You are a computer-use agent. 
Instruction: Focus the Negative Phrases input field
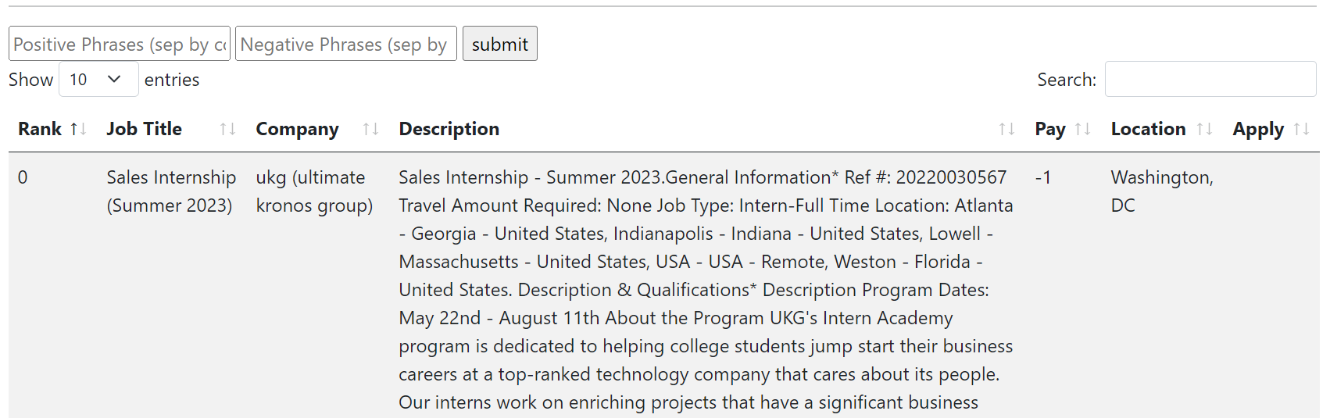[345, 45]
